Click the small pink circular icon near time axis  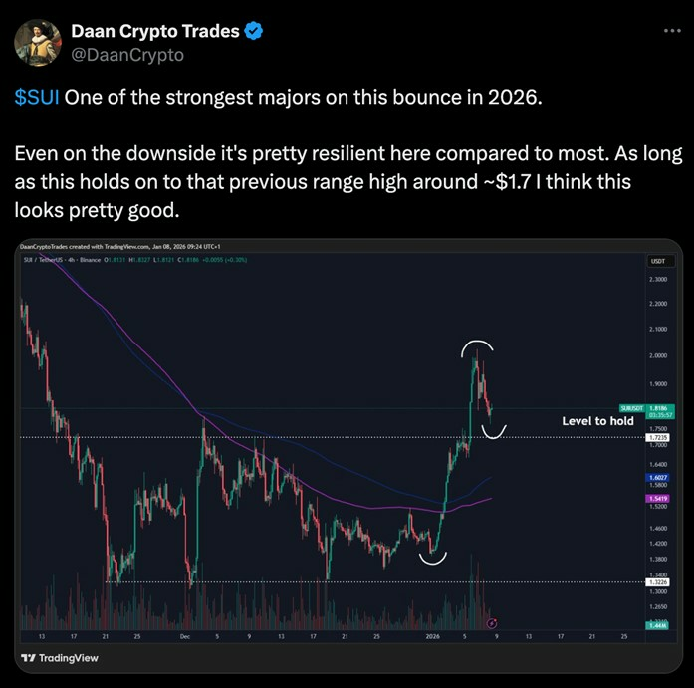493,623
